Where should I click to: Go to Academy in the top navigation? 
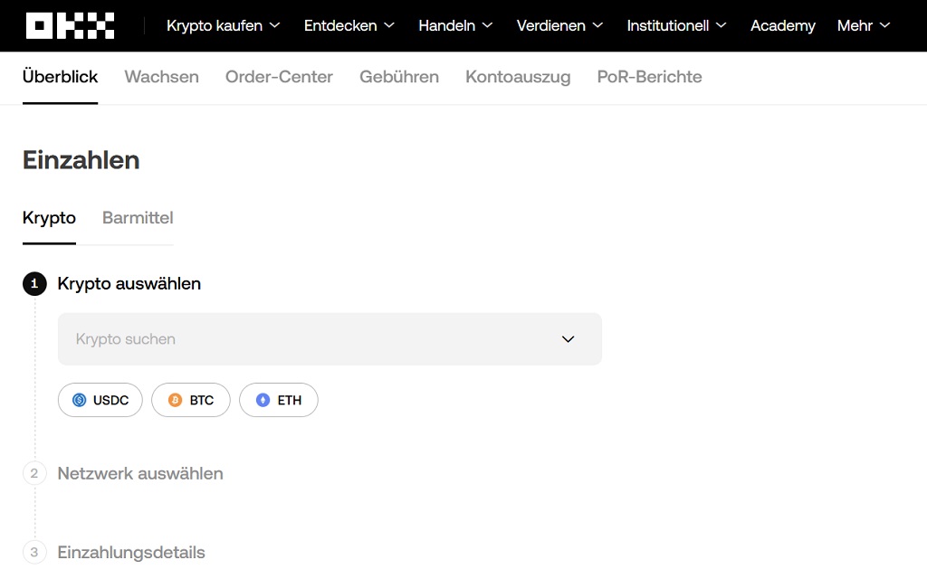coord(783,25)
